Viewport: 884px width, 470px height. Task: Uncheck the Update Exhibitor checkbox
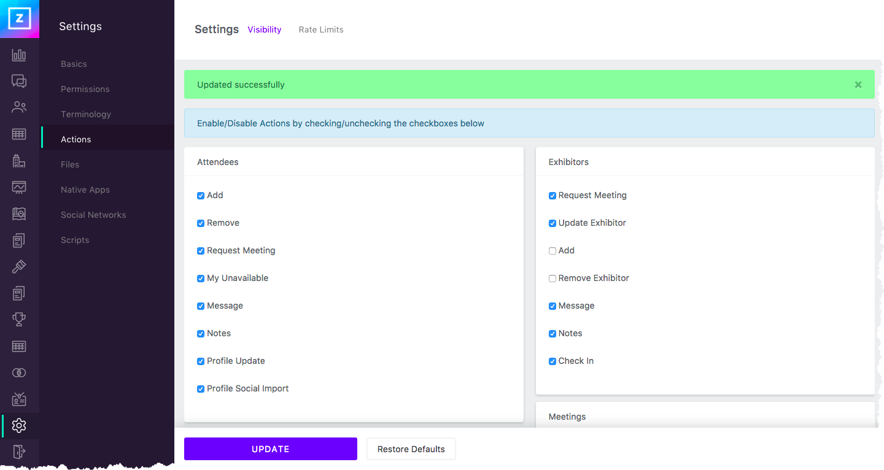click(x=552, y=223)
